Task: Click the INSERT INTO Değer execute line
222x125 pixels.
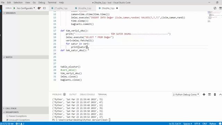Action: click(x=128, y=18)
